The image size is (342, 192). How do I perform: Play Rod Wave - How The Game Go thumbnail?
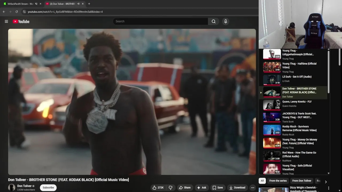[x=272, y=156]
